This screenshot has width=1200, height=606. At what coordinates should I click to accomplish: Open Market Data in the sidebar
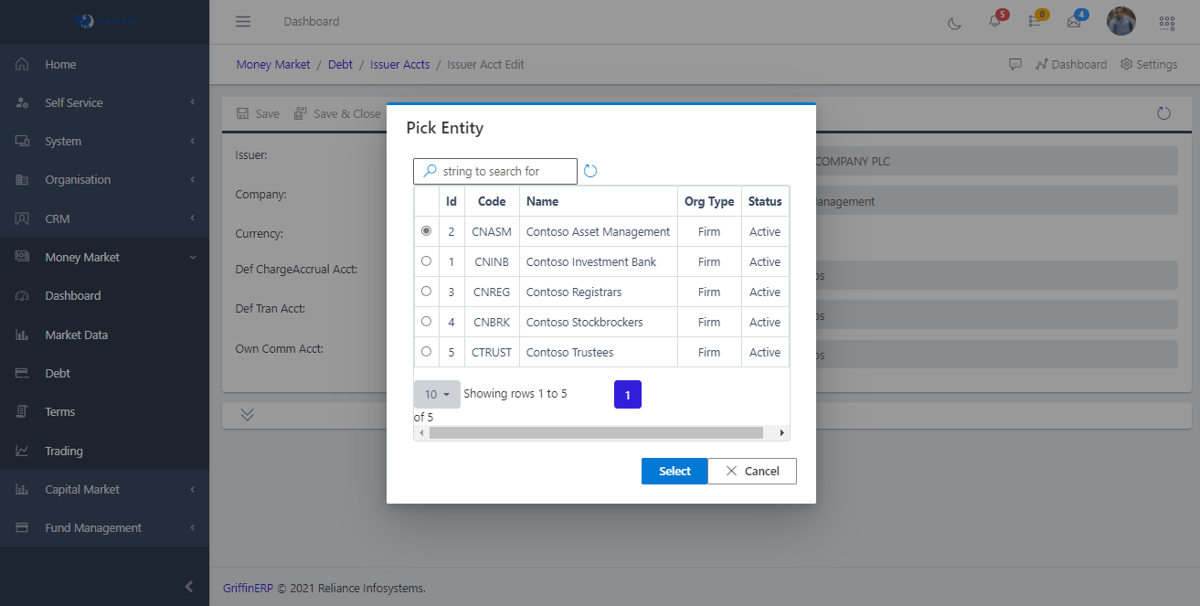pos(76,335)
